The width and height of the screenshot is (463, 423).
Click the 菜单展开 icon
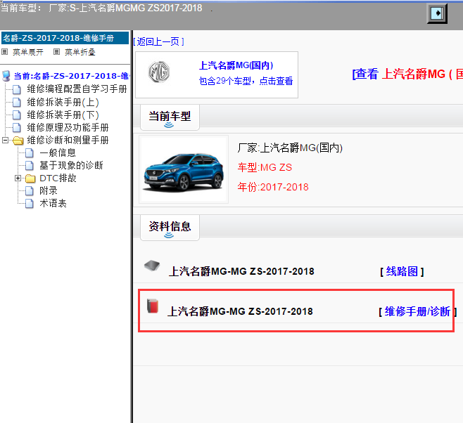coord(5,52)
